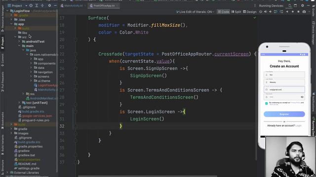Take emulator screenshot with camera icon
The height and width of the screenshot is (177, 316).
tap(304, 12)
